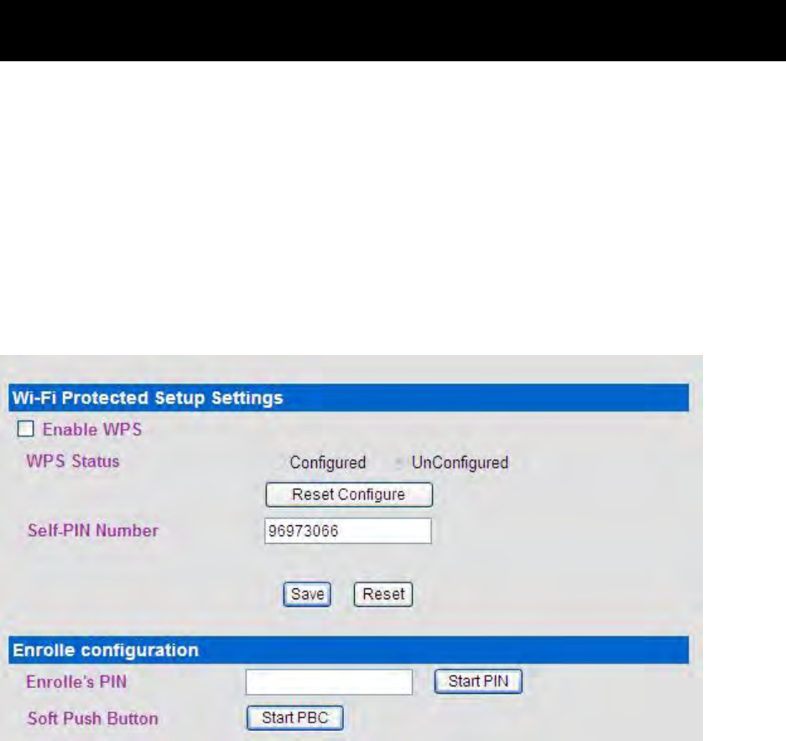Click the Self-PIN Number label
The height and width of the screenshot is (741, 786).
(x=93, y=530)
